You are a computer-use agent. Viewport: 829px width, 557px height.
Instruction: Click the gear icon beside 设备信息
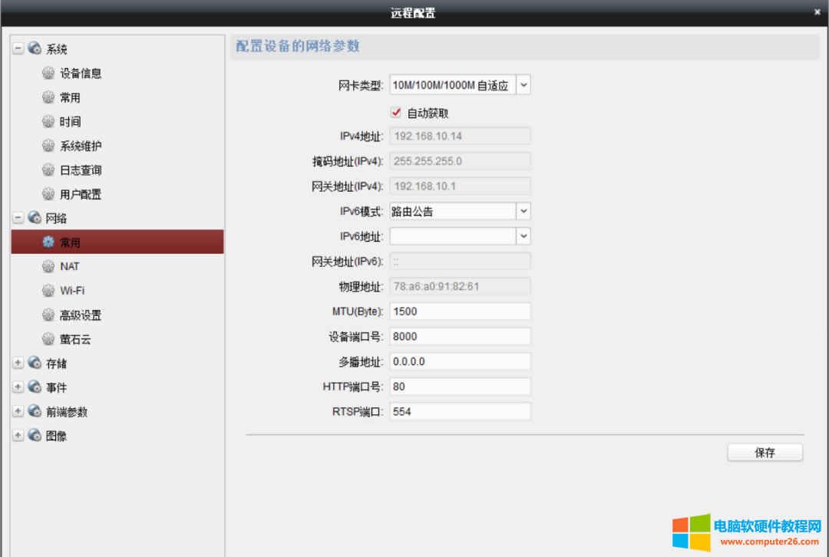(49, 74)
